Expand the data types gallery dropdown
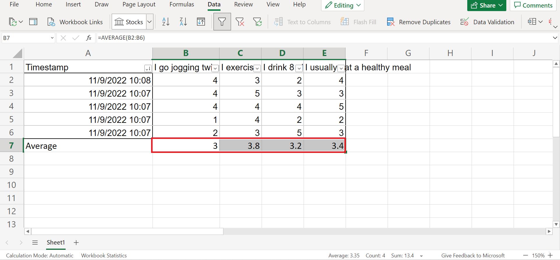The width and height of the screenshot is (560, 260). (150, 22)
